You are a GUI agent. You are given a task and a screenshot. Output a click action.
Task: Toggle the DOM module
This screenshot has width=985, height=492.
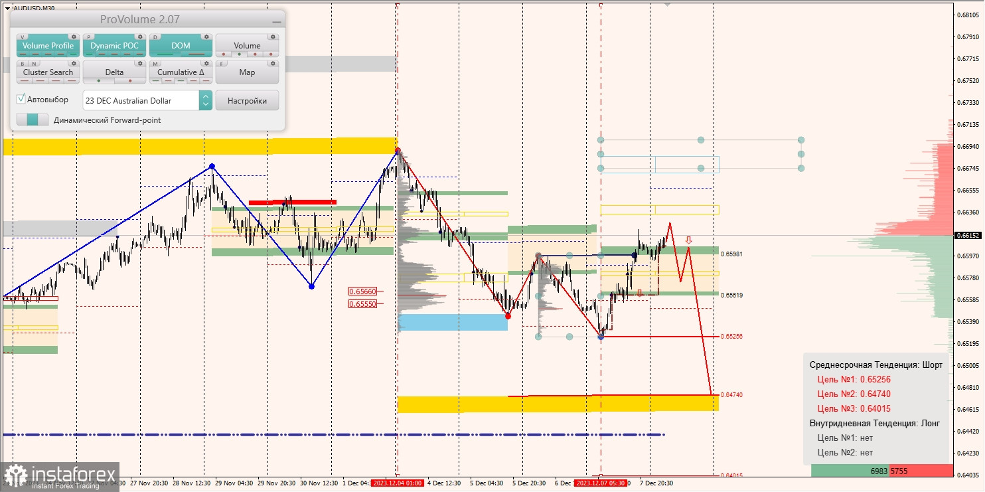181,46
